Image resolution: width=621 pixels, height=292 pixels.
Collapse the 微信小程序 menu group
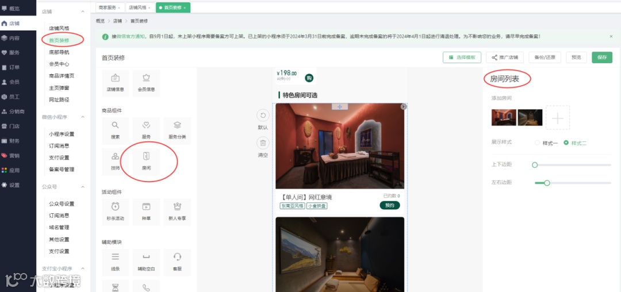[83, 117]
